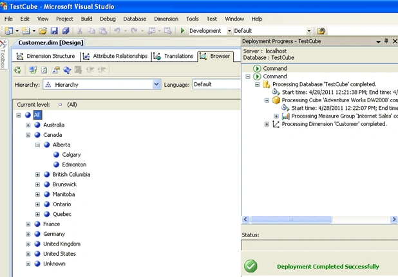
Task: Switch to Dimension Structure tab
Action: [46, 56]
